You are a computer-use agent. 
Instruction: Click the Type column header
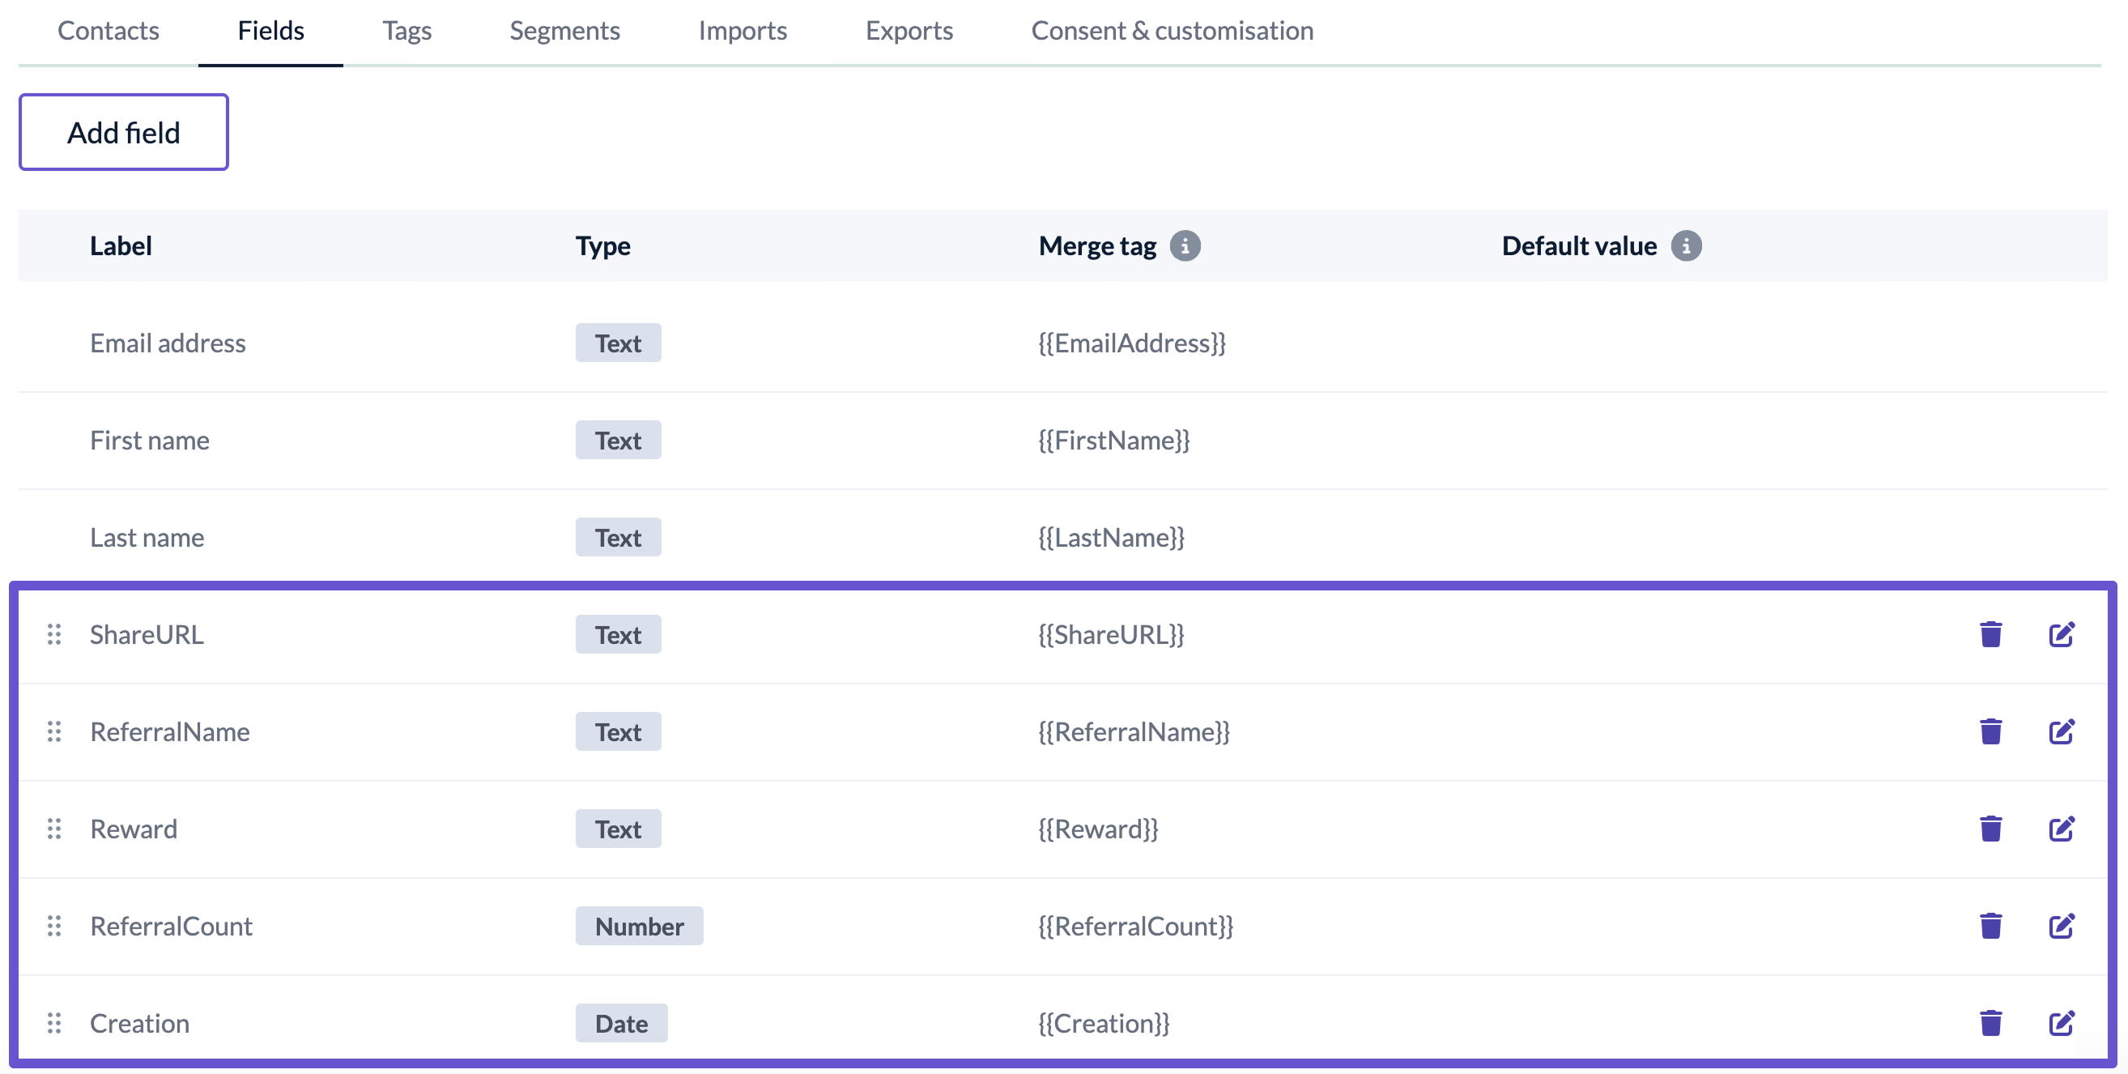603,246
